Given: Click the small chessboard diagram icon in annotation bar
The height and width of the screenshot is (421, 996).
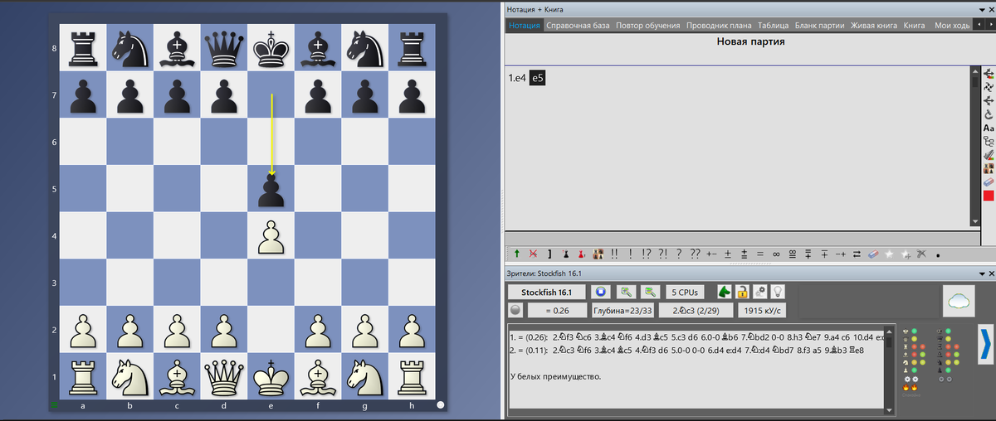Looking at the screenshot, I should 598,254.
